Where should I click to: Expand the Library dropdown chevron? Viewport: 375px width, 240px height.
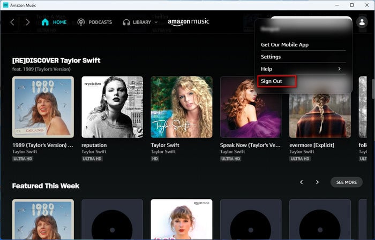click(156, 22)
